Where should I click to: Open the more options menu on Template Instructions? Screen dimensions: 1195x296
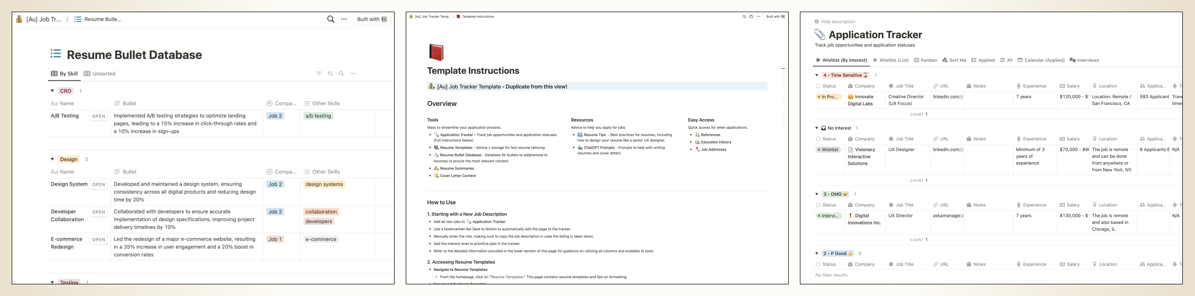pyautogui.click(x=759, y=16)
